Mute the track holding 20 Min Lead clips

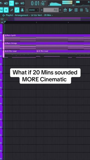coord(1,56)
